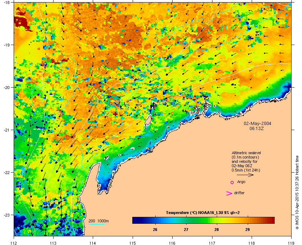
Task: Click the temperature color bar
Action: tap(203, 220)
